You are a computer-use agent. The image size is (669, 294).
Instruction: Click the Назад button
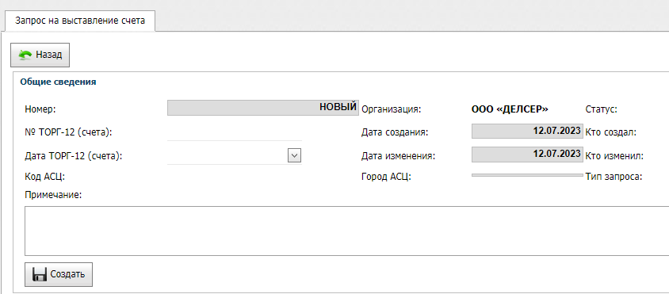pyautogui.click(x=40, y=55)
